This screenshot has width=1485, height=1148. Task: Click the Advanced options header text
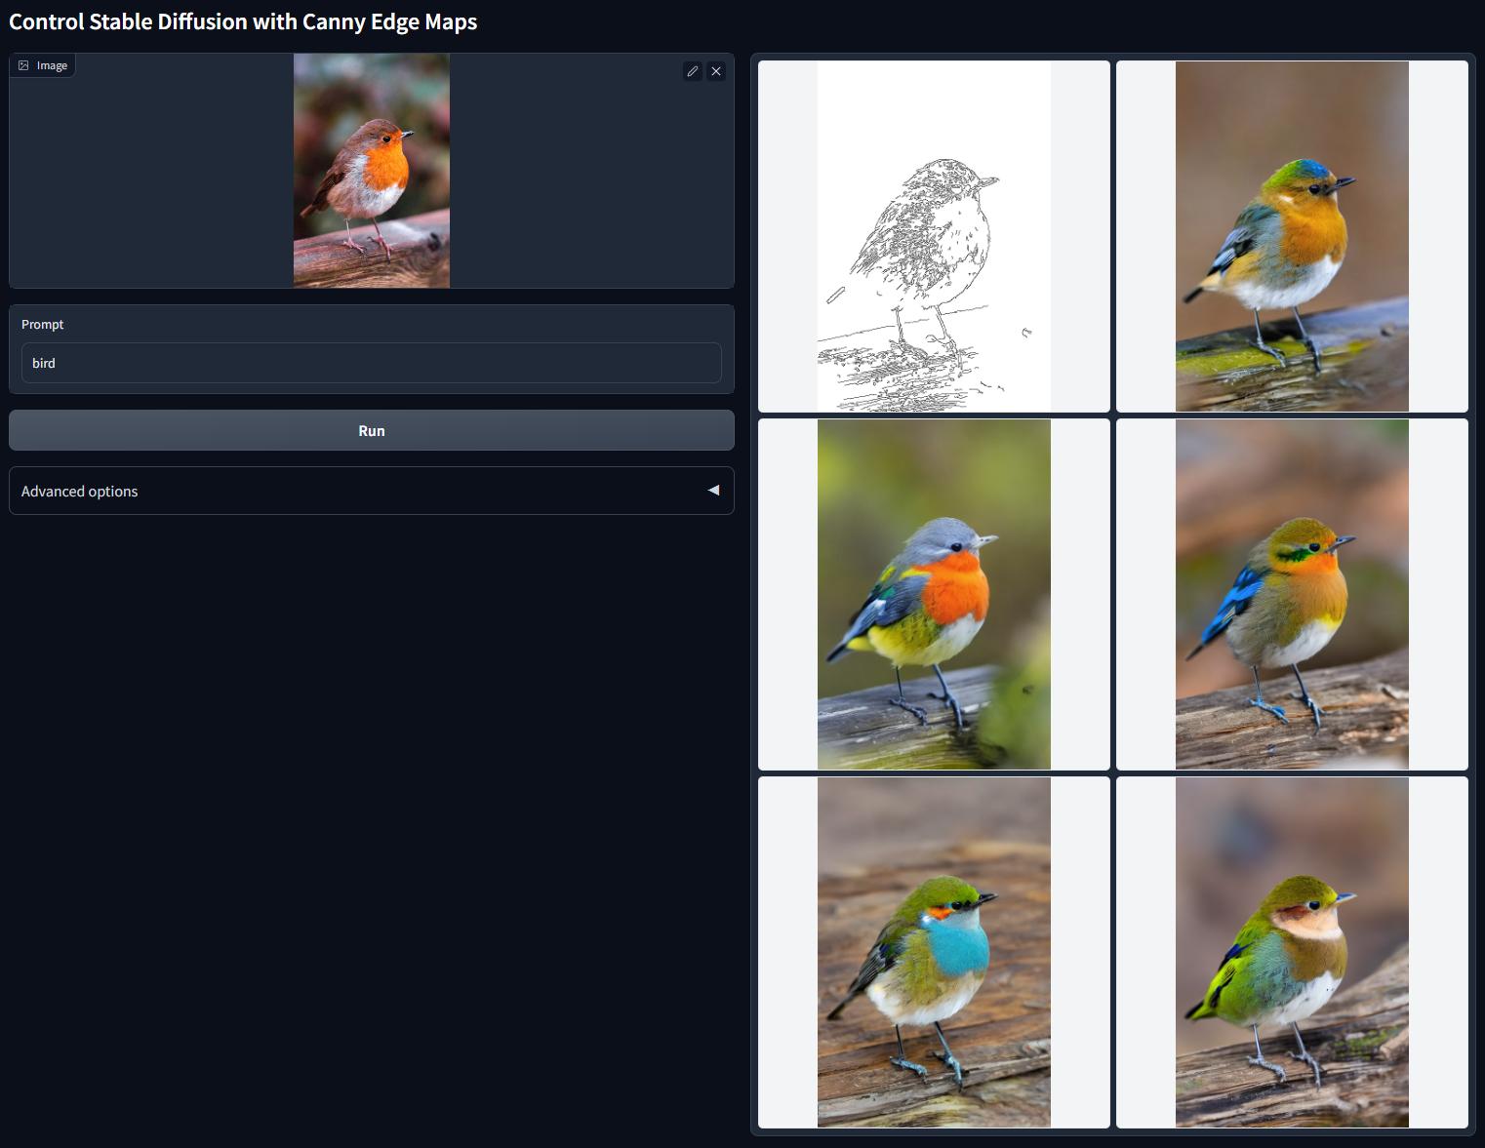(x=80, y=491)
